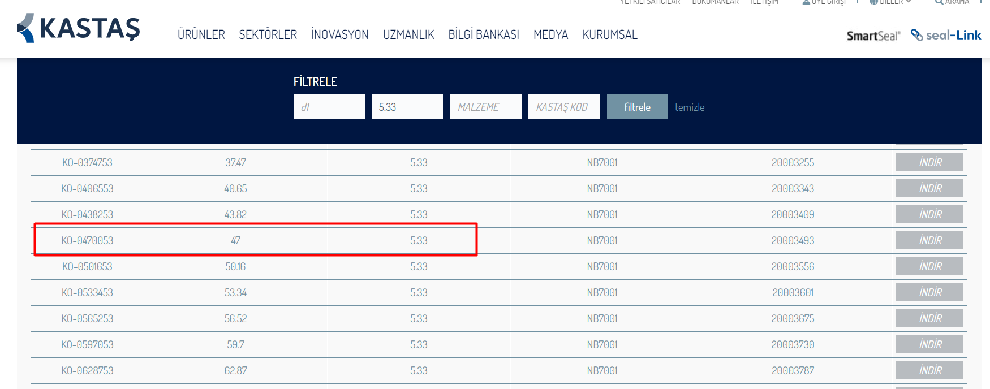Image resolution: width=990 pixels, height=389 pixels.
Task: Click İNDİR button for K0-0628753
Action: point(929,370)
